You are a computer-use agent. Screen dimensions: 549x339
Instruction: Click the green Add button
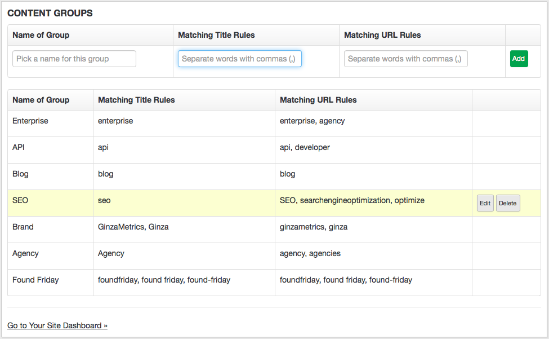pyautogui.click(x=519, y=59)
